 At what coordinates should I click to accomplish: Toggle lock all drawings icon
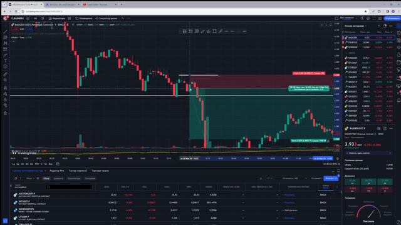click(6, 99)
